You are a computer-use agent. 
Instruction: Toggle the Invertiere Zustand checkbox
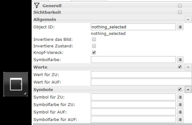coord(94,46)
